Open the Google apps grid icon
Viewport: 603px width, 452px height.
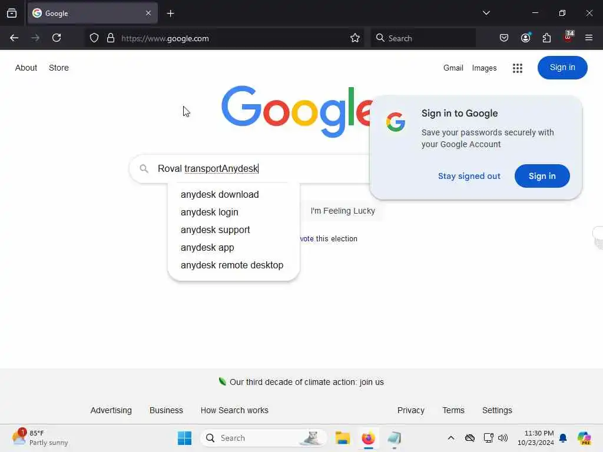[x=517, y=68]
